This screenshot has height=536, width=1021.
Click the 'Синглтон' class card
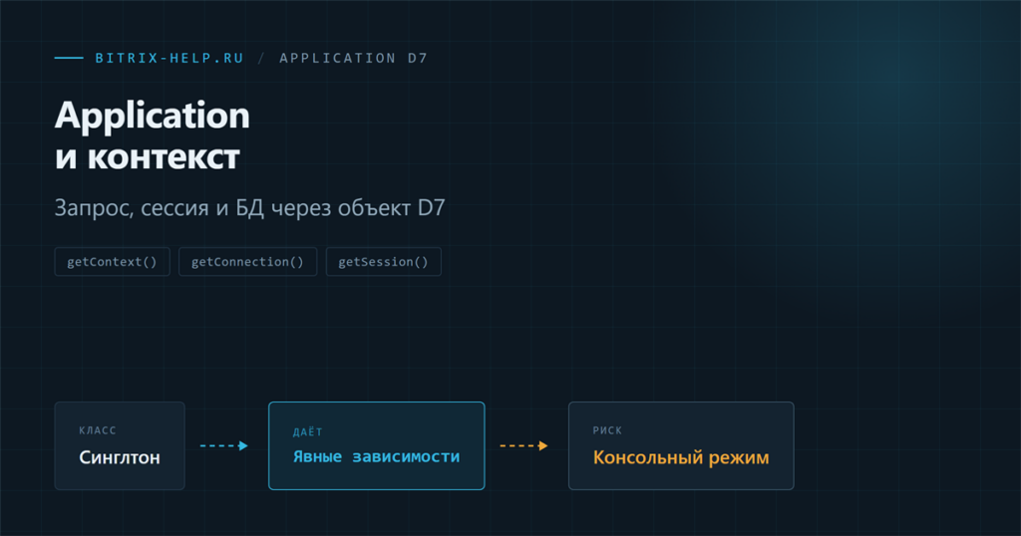tap(120, 445)
